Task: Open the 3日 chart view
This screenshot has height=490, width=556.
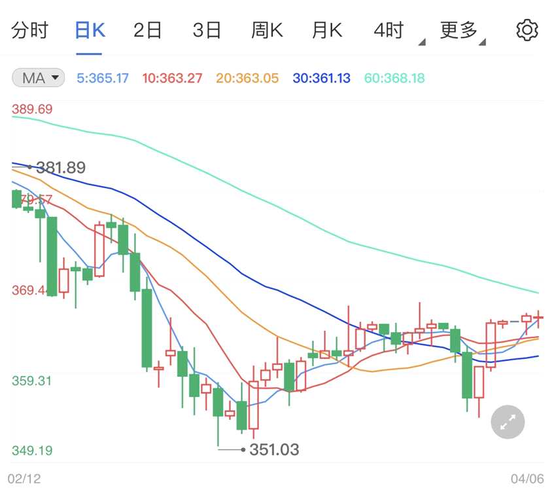Action: [x=207, y=30]
